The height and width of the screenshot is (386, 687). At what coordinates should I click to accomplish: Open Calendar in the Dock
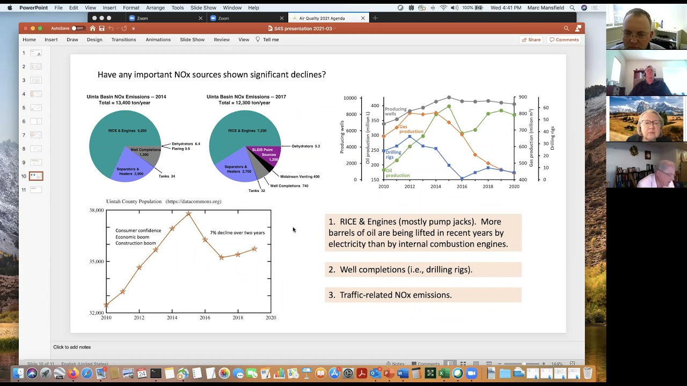pyautogui.click(x=142, y=373)
